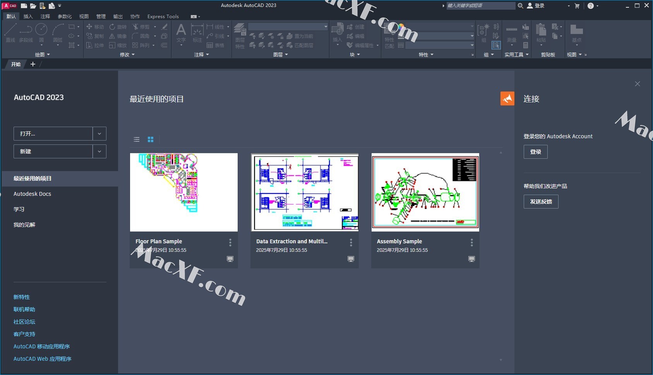Click the 修剪 (Trim) tool
Screen dimensions: 653x375
click(x=141, y=27)
